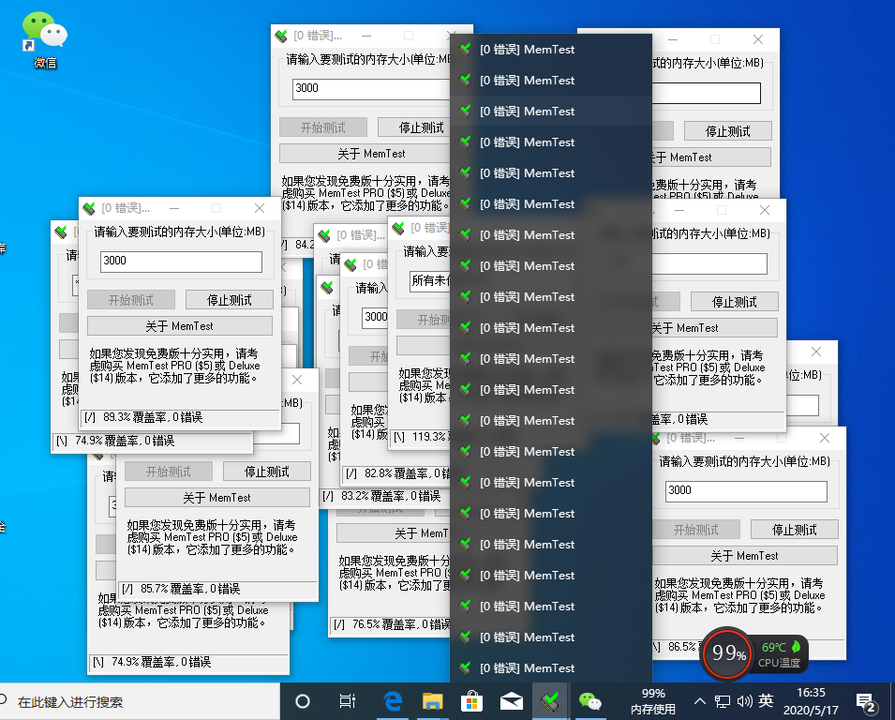Click the status text 85.7% 覆盖率, 0错误
The height and width of the screenshot is (720, 895).
pos(190,589)
